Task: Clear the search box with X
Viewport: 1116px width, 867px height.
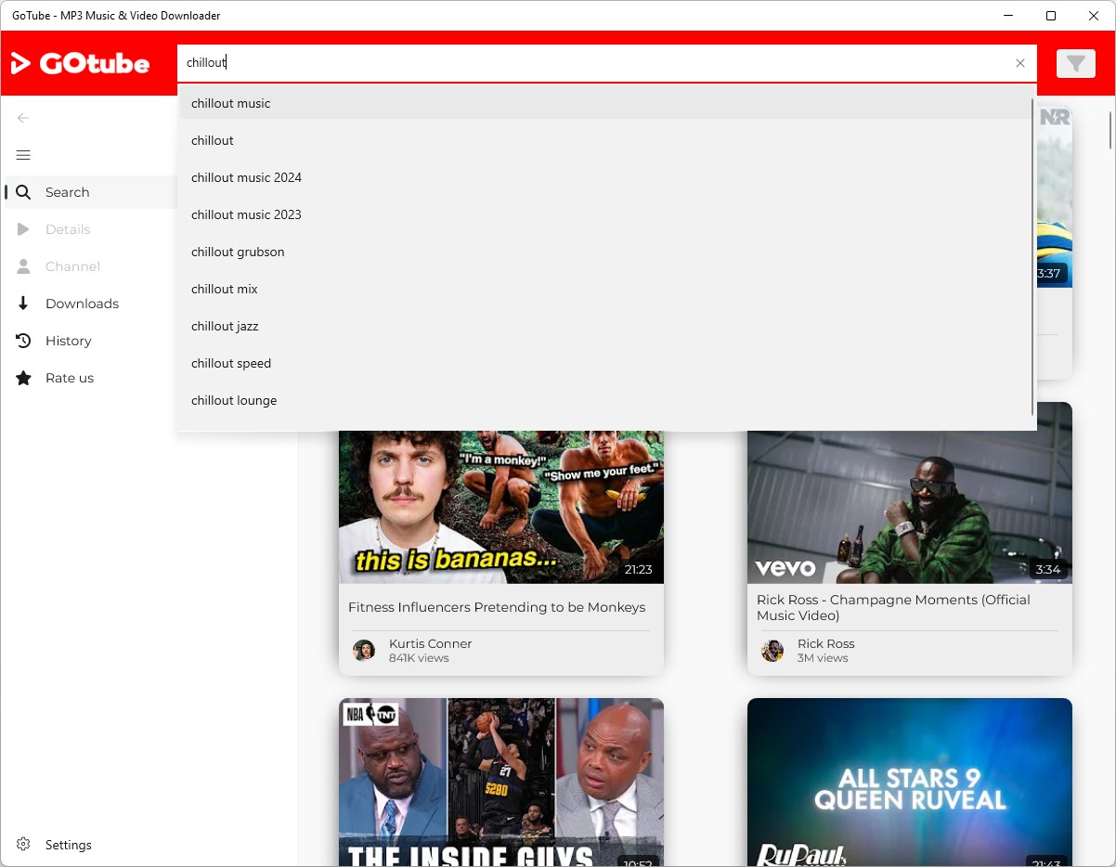Action: [x=1020, y=63]
